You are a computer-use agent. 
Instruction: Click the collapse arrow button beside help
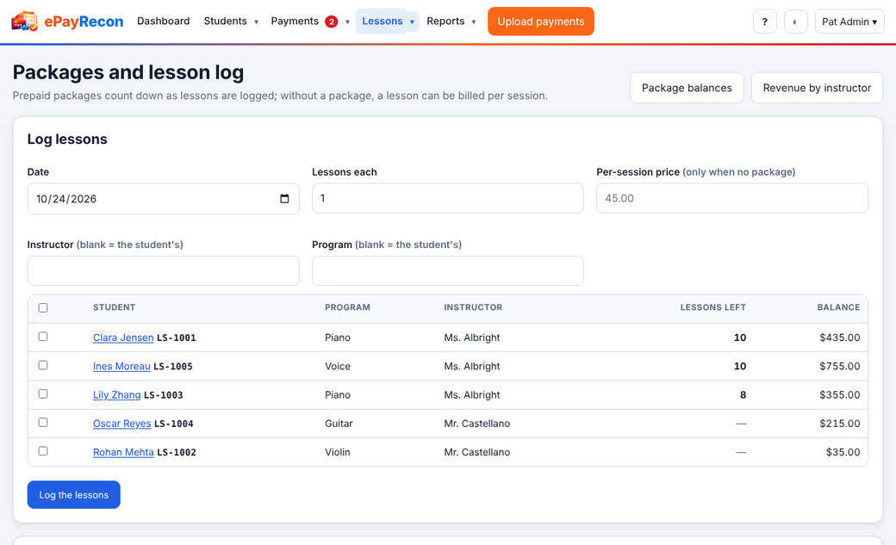(x=795, y=22)
